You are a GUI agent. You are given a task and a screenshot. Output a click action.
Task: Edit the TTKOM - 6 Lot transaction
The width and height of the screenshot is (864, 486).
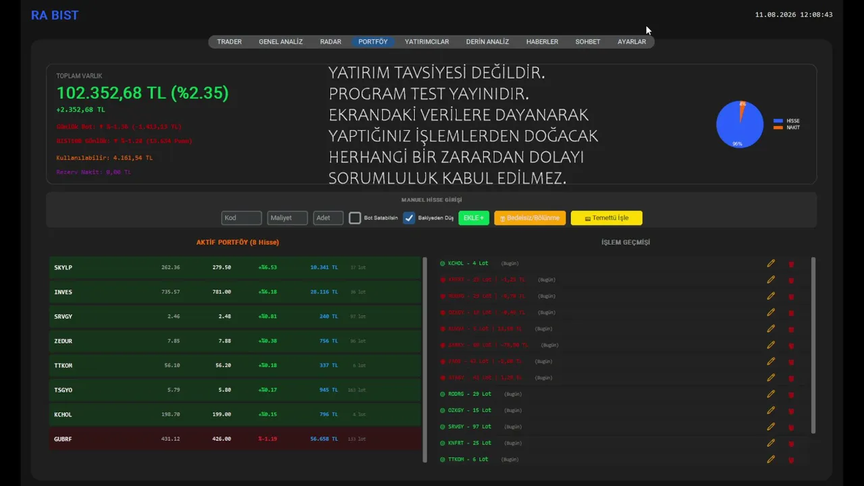771,459
